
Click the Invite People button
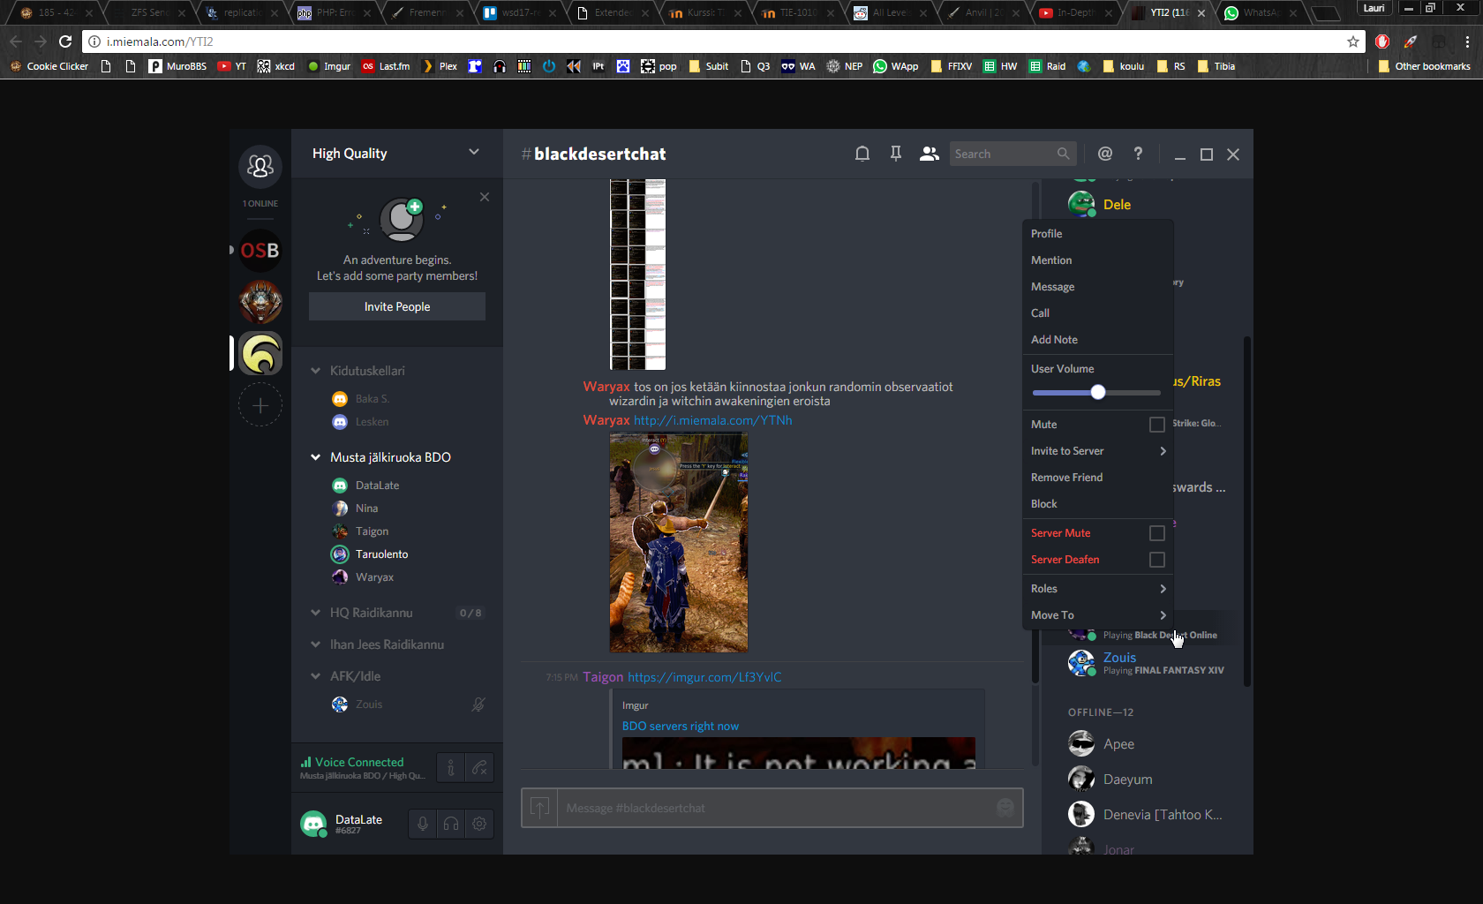(397, 306)
